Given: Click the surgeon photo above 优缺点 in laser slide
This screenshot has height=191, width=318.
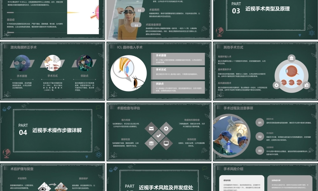Looking at the screenshot, I should pyautogui.click(x=84, y=63).
